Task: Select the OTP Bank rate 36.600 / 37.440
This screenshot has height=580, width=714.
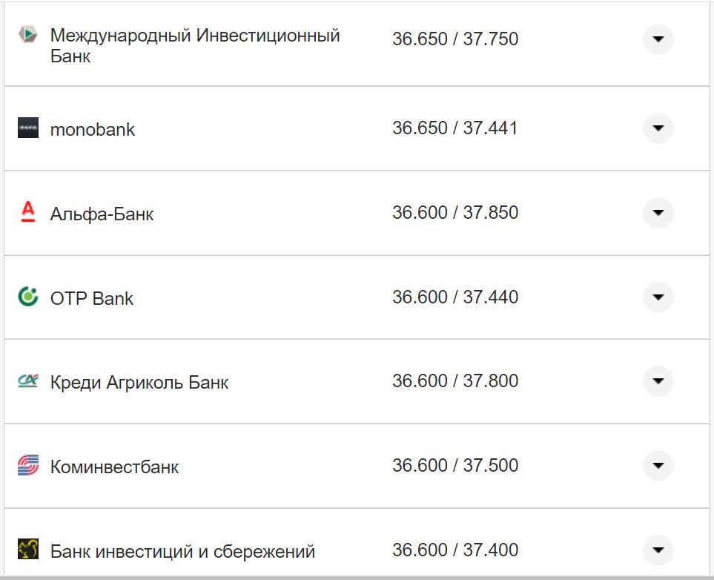Action: point(456,297)
